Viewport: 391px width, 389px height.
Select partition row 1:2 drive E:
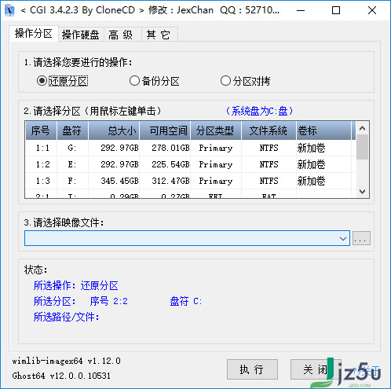tap(191, 164)
